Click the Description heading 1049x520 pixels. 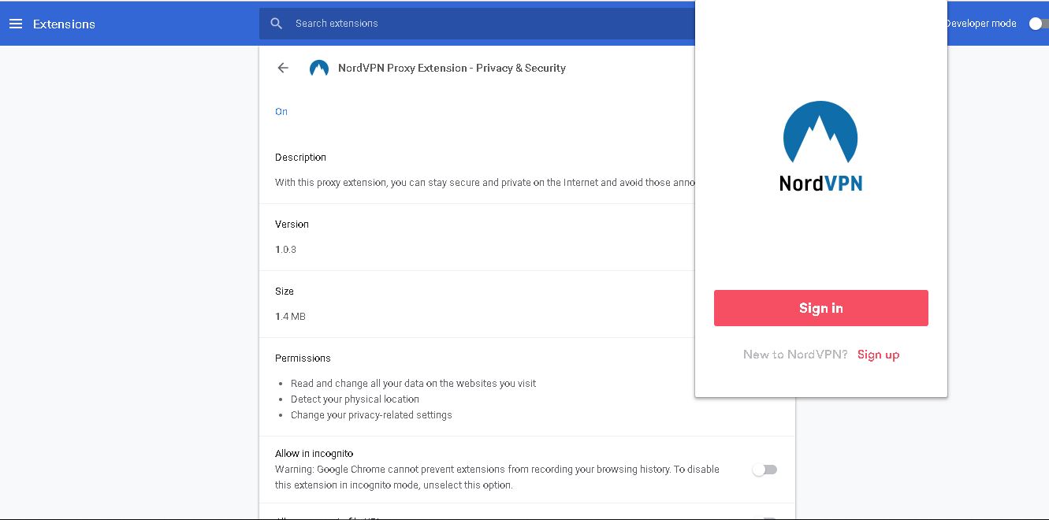coord(300,158)
